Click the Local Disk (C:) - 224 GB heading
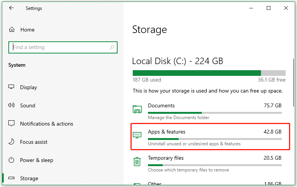The width and height of the screenshot is (297, 187). tap(178, 61)
